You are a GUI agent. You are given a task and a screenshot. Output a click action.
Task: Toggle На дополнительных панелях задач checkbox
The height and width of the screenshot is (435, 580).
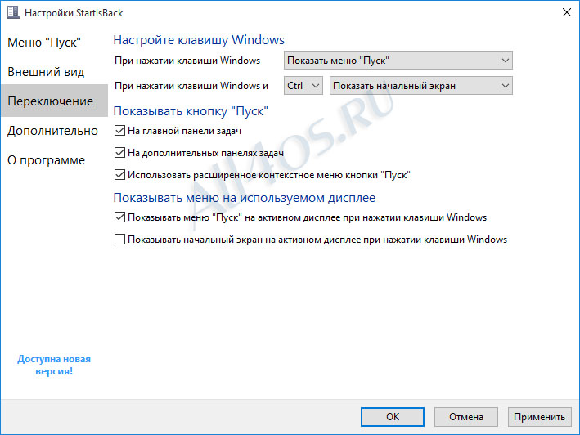(119, 153)
